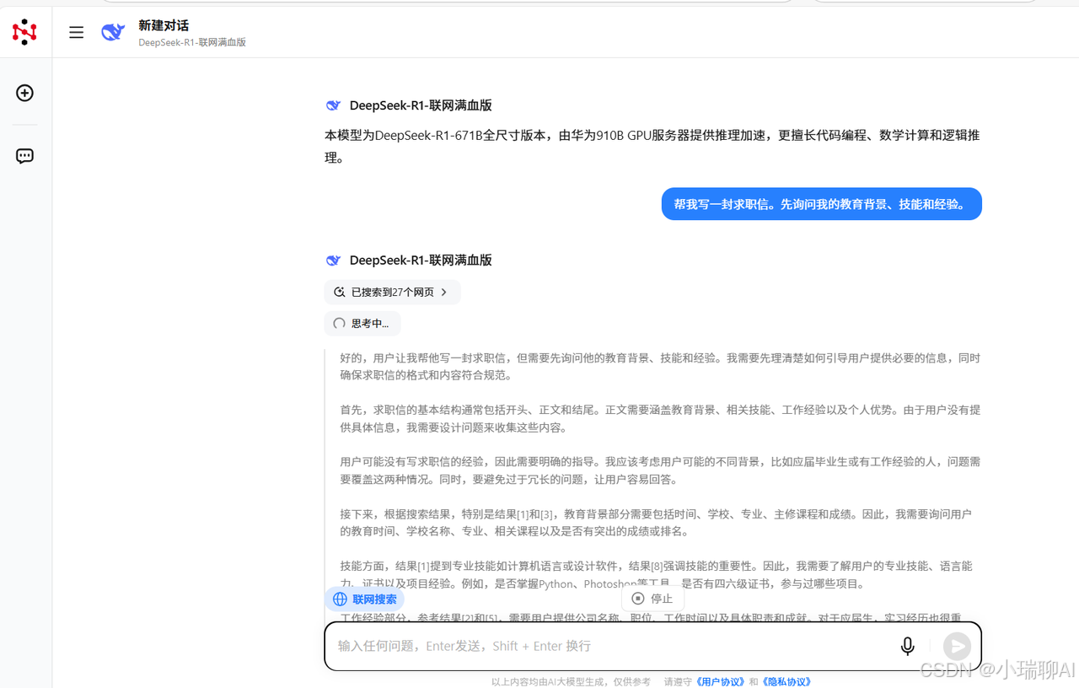1079x688 pixels.
Task: Click the footer disclaimer 以上内容均由AI大模型生成
Action: (571, 681)
